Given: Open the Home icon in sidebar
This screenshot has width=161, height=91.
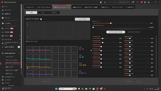Looking at the screenshot, I should (x=3, y=7).
